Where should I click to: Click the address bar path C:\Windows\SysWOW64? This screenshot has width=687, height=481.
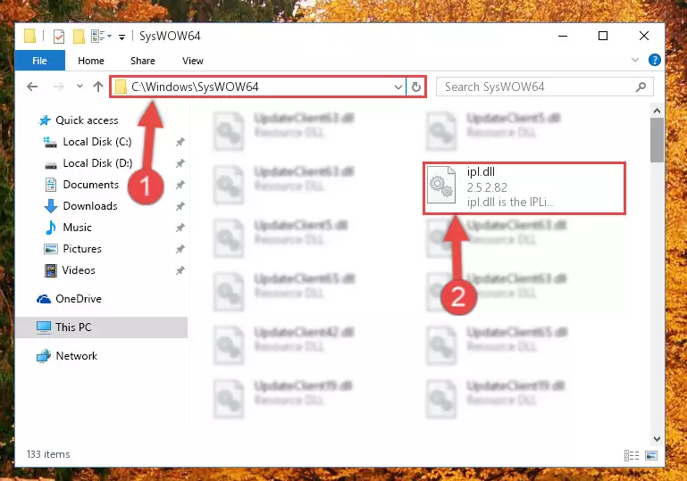[x=195, y=87]
